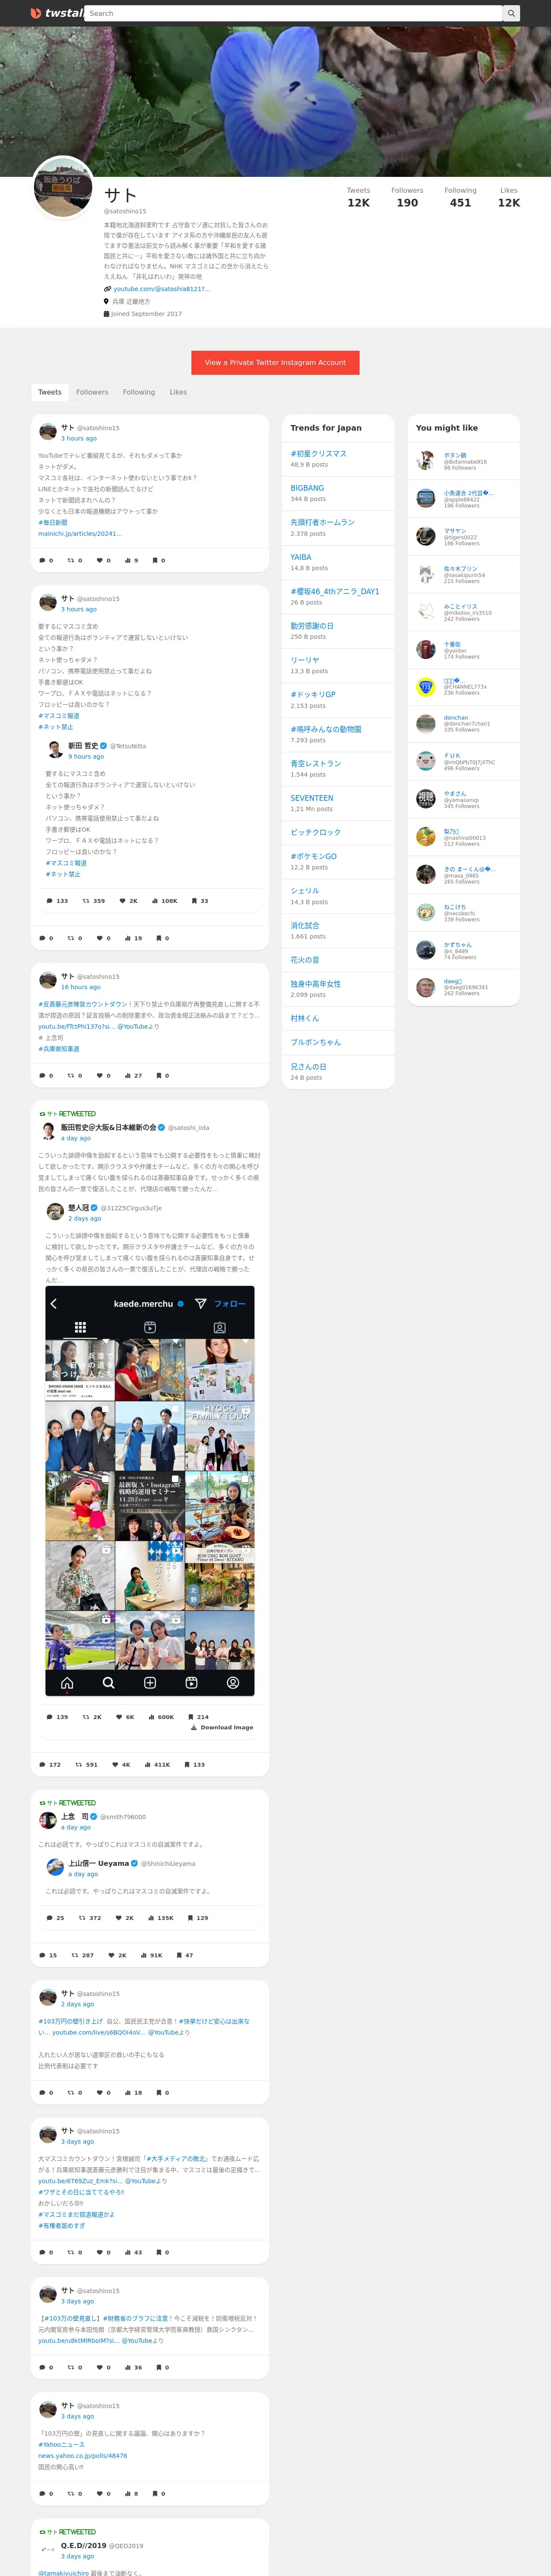This screenshot has width=551, height=2576.
Task: Open the Tweets tab
Action: [50, 392]
